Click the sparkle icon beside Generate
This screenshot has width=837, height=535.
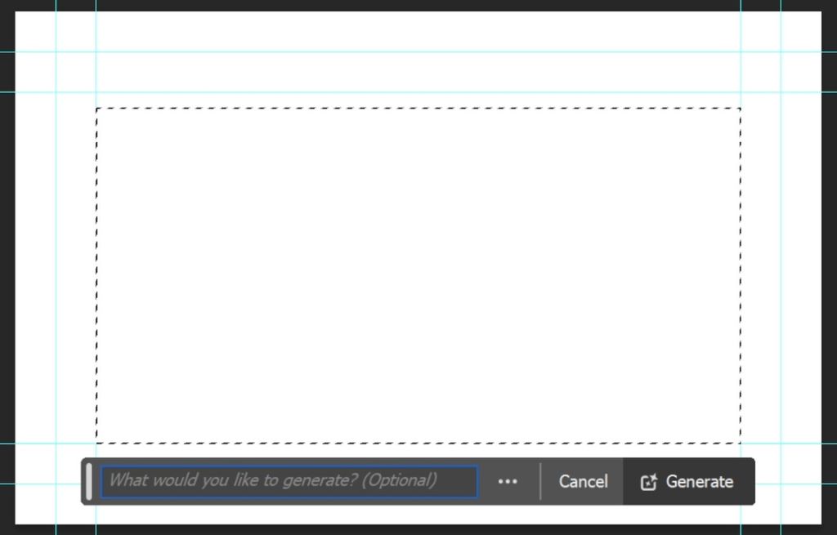coord(648,482)
